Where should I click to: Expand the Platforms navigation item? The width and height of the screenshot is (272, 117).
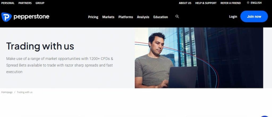[126, 17]
